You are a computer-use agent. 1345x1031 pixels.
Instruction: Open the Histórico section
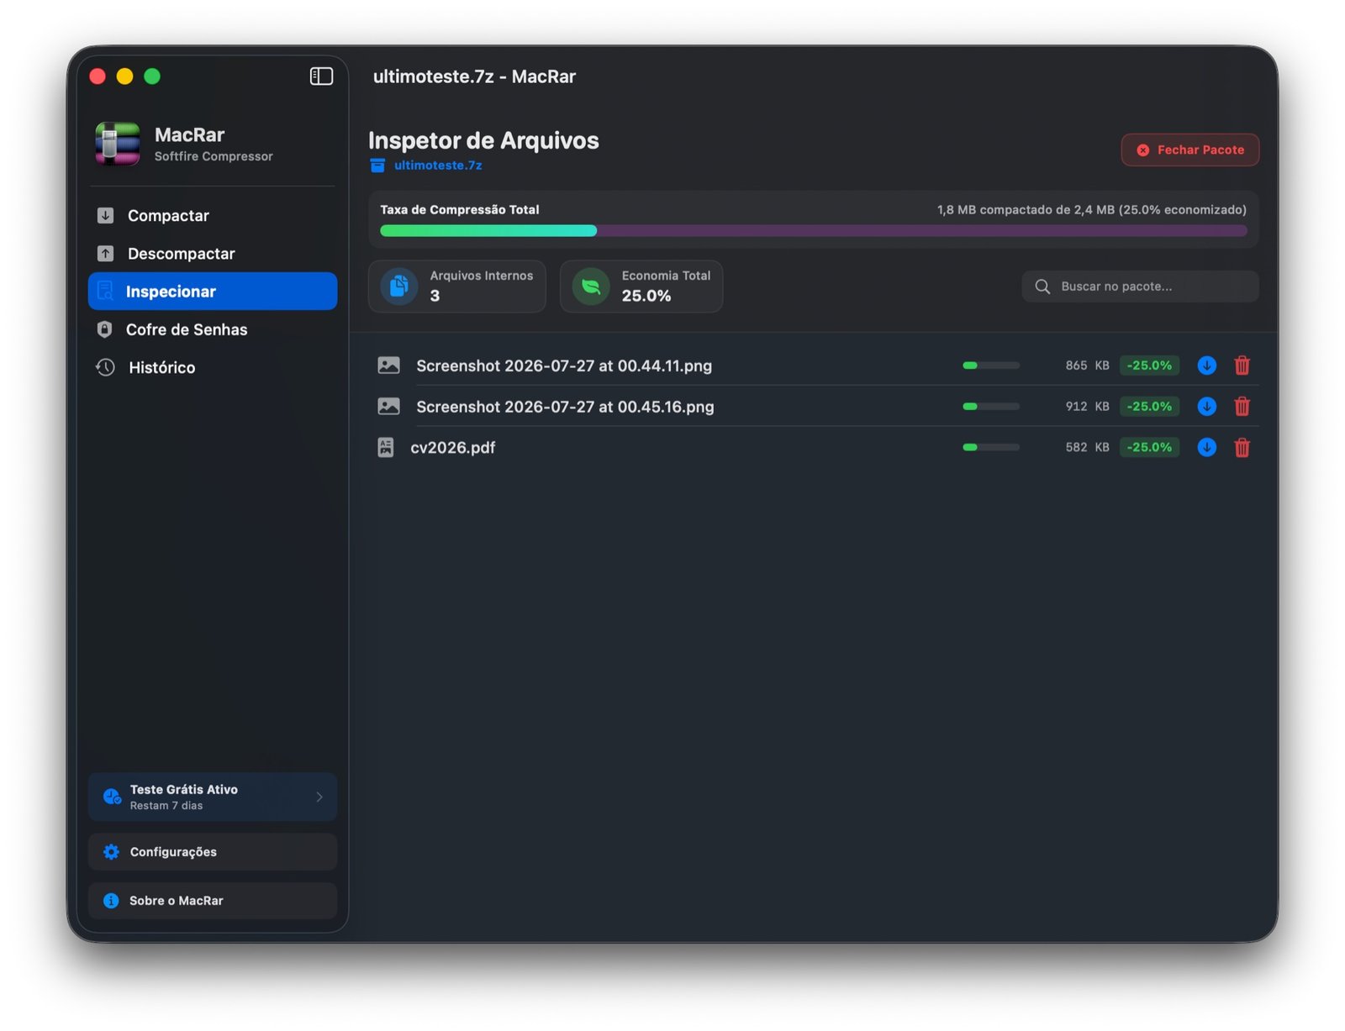tap(213, 367)
